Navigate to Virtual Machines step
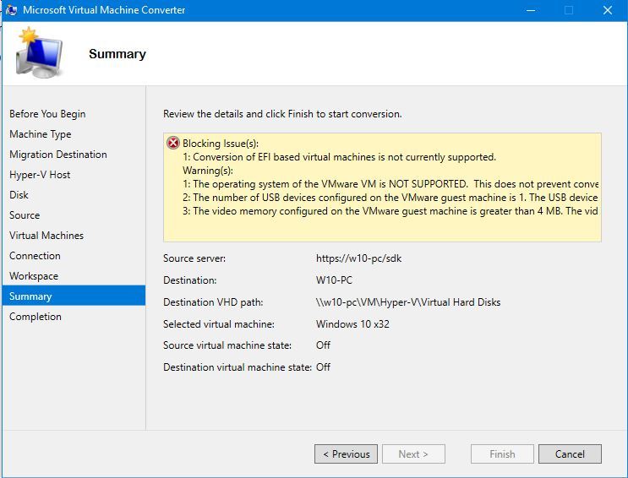Screen dimensions: 628x478 pos(46,236)
